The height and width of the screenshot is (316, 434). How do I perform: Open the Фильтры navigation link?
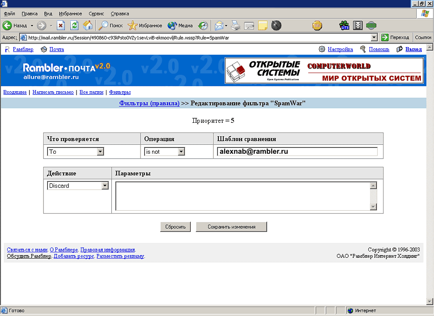(120, 92)
